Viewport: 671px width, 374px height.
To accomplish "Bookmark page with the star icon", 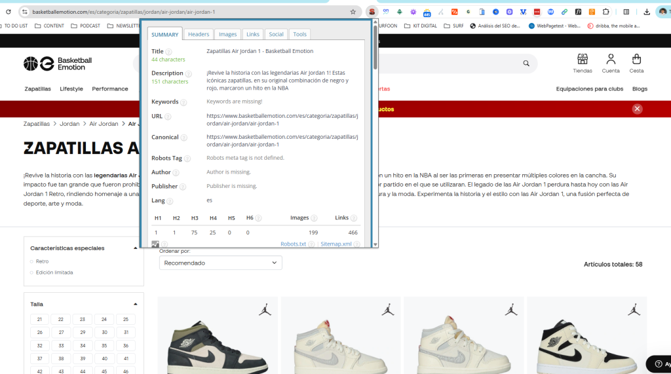I will tap(353, 12).
